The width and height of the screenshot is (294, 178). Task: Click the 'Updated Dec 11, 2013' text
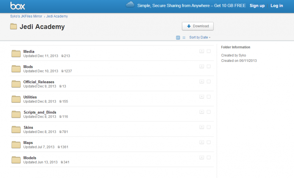click(x=41, y=56)
